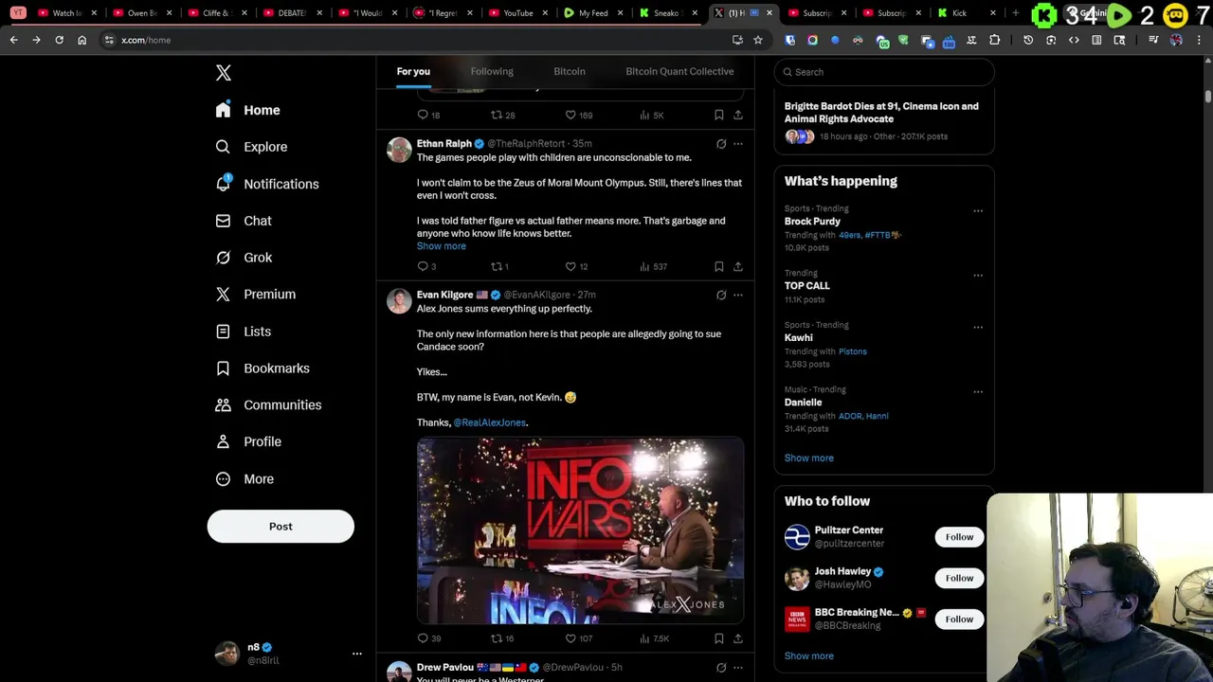Viewport: 1213px width, 682px height.
Task: Open Communities from the sidebar
Action: (268, 404)
